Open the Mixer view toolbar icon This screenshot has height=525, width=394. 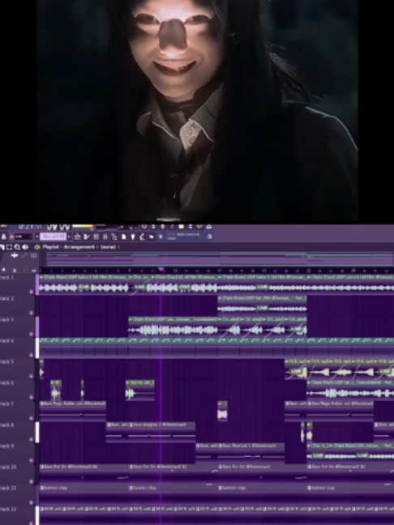coord(105,237)
